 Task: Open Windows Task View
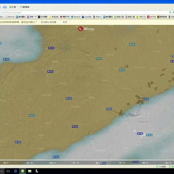[8, 171]
